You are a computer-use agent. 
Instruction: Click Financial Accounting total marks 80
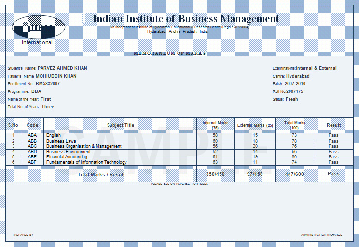(x=294, y=157)
